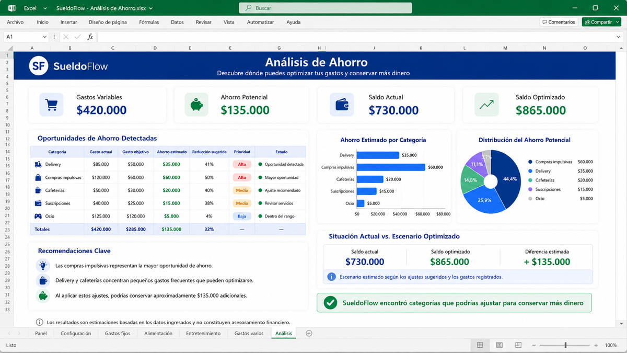This screenshot has width=627, height=353.
Task: Click the coffee cup icon in Recomendaciones Clave
Action: click(x=43, y=280)
